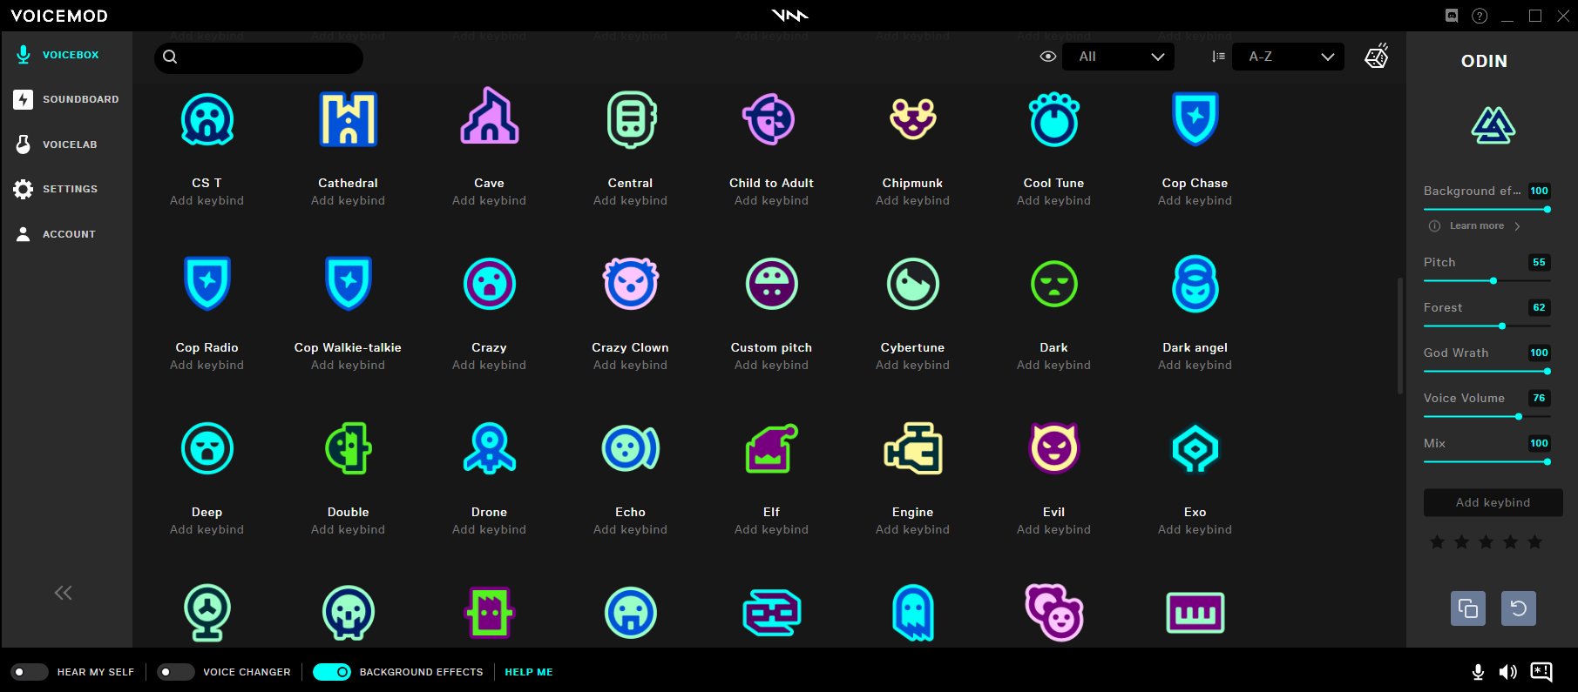Add keybind for the Odin voice

coord(1493,502)
